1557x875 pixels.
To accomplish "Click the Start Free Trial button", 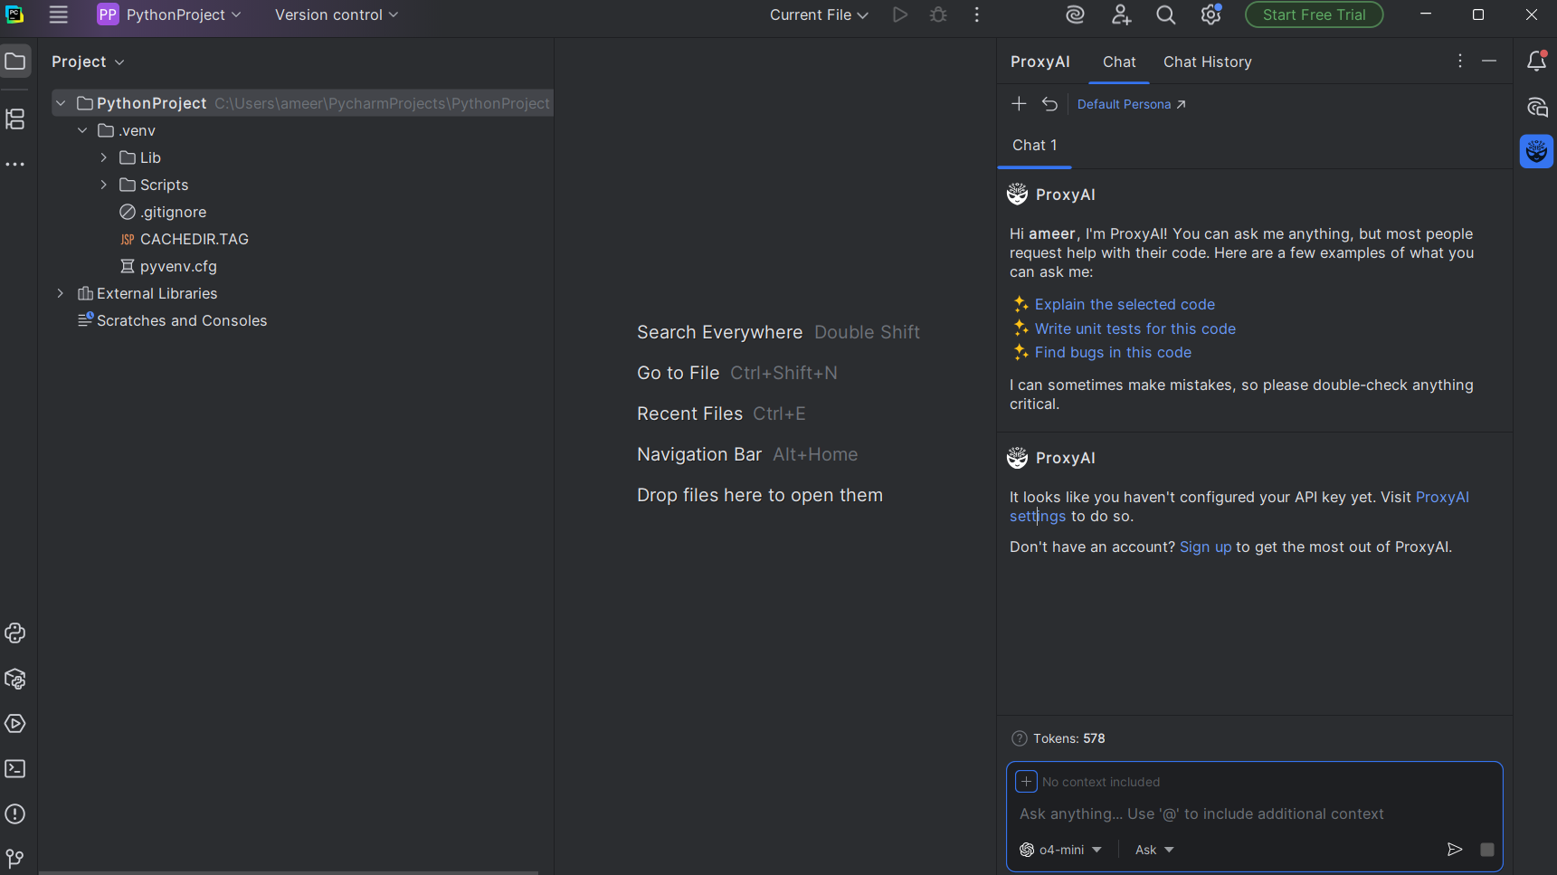I will pyautogui.click(x=1314, y=14).
